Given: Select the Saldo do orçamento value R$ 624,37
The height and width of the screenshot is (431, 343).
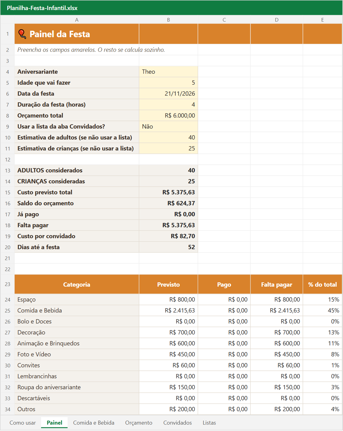Looking at the screenshot, I should [168, 203].
